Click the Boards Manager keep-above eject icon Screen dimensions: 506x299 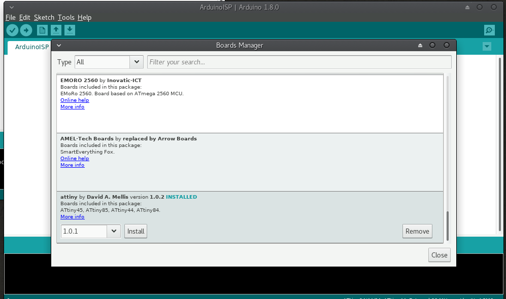point(420,46)
